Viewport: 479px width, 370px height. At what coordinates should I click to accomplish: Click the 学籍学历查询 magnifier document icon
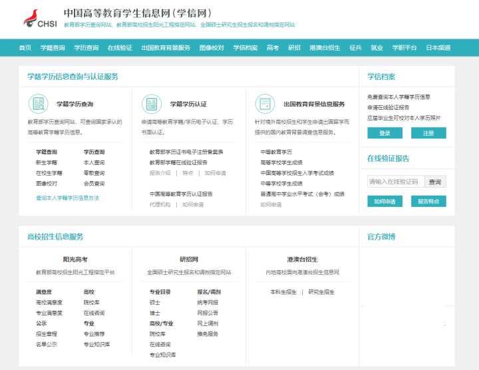(38, 104)
